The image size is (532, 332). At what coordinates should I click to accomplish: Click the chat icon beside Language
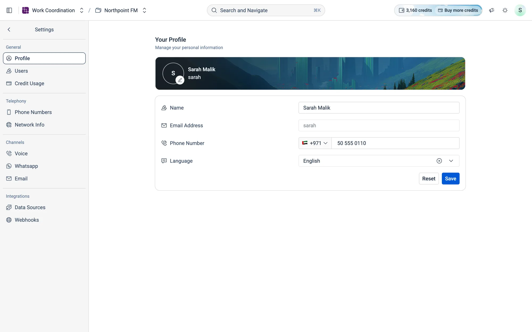(x=164, y=161)
